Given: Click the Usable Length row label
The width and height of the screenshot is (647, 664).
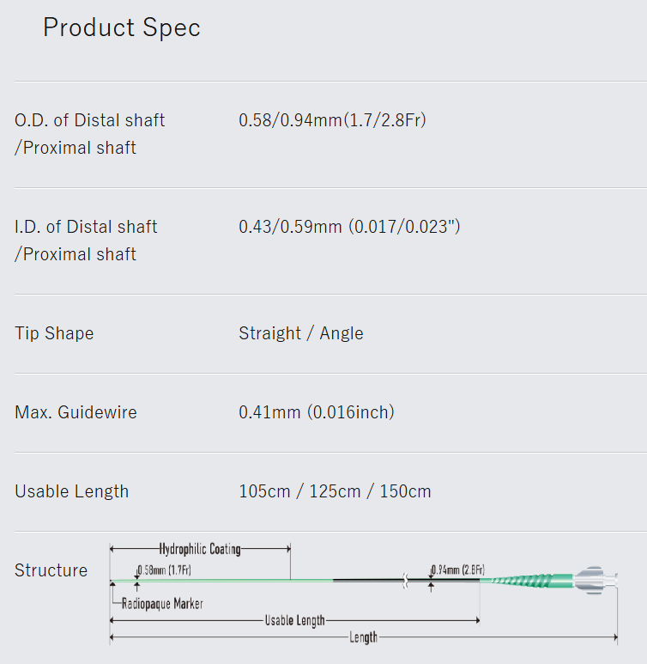Looking at the screenshot, I should (x=71, y=491).
